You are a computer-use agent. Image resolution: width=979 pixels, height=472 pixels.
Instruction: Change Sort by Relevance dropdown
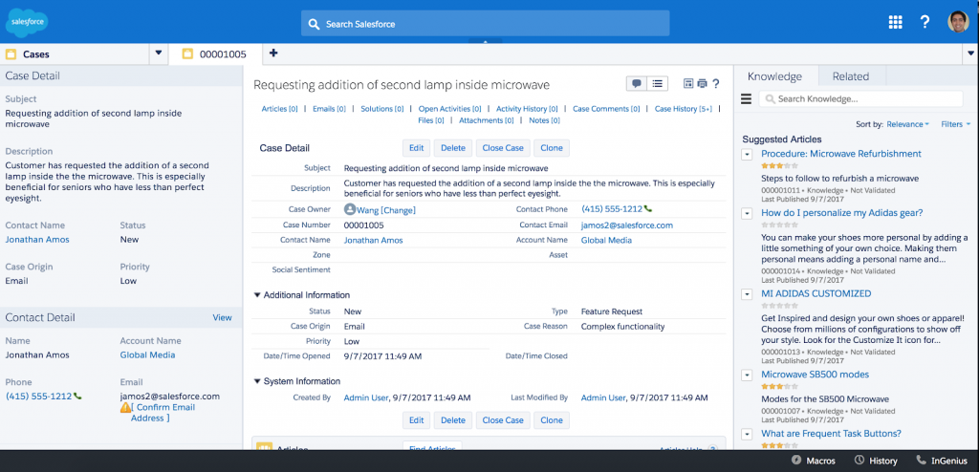click(x=908, y=124)
